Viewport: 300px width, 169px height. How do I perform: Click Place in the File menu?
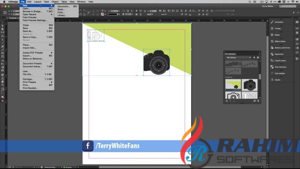pyautogui.click(x=27, y=45)
